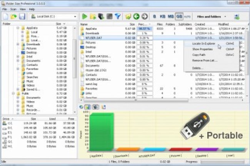Click the gray Forward arrow icon

144,17
